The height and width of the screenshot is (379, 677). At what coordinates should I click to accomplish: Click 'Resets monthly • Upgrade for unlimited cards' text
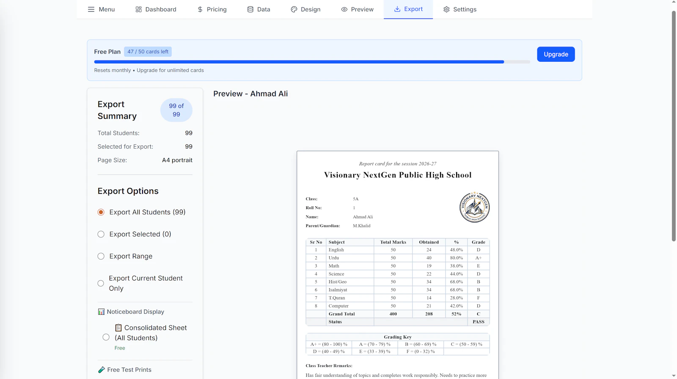pyautogui.click(x=149, y=70)
